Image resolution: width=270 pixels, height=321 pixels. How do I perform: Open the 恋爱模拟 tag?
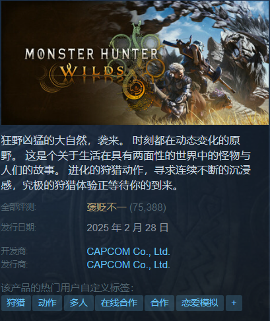[x=200, y=303]
